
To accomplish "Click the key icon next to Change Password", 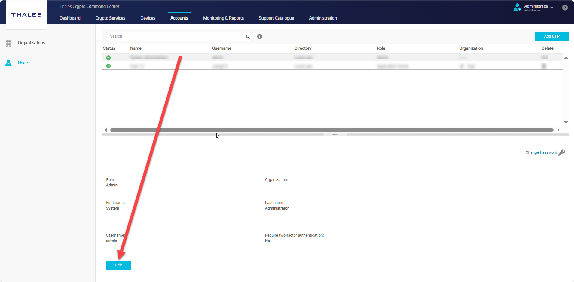I will (x=562, y=153).
